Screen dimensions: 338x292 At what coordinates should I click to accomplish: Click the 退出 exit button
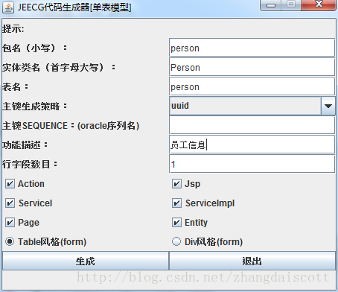click(252, 261)
